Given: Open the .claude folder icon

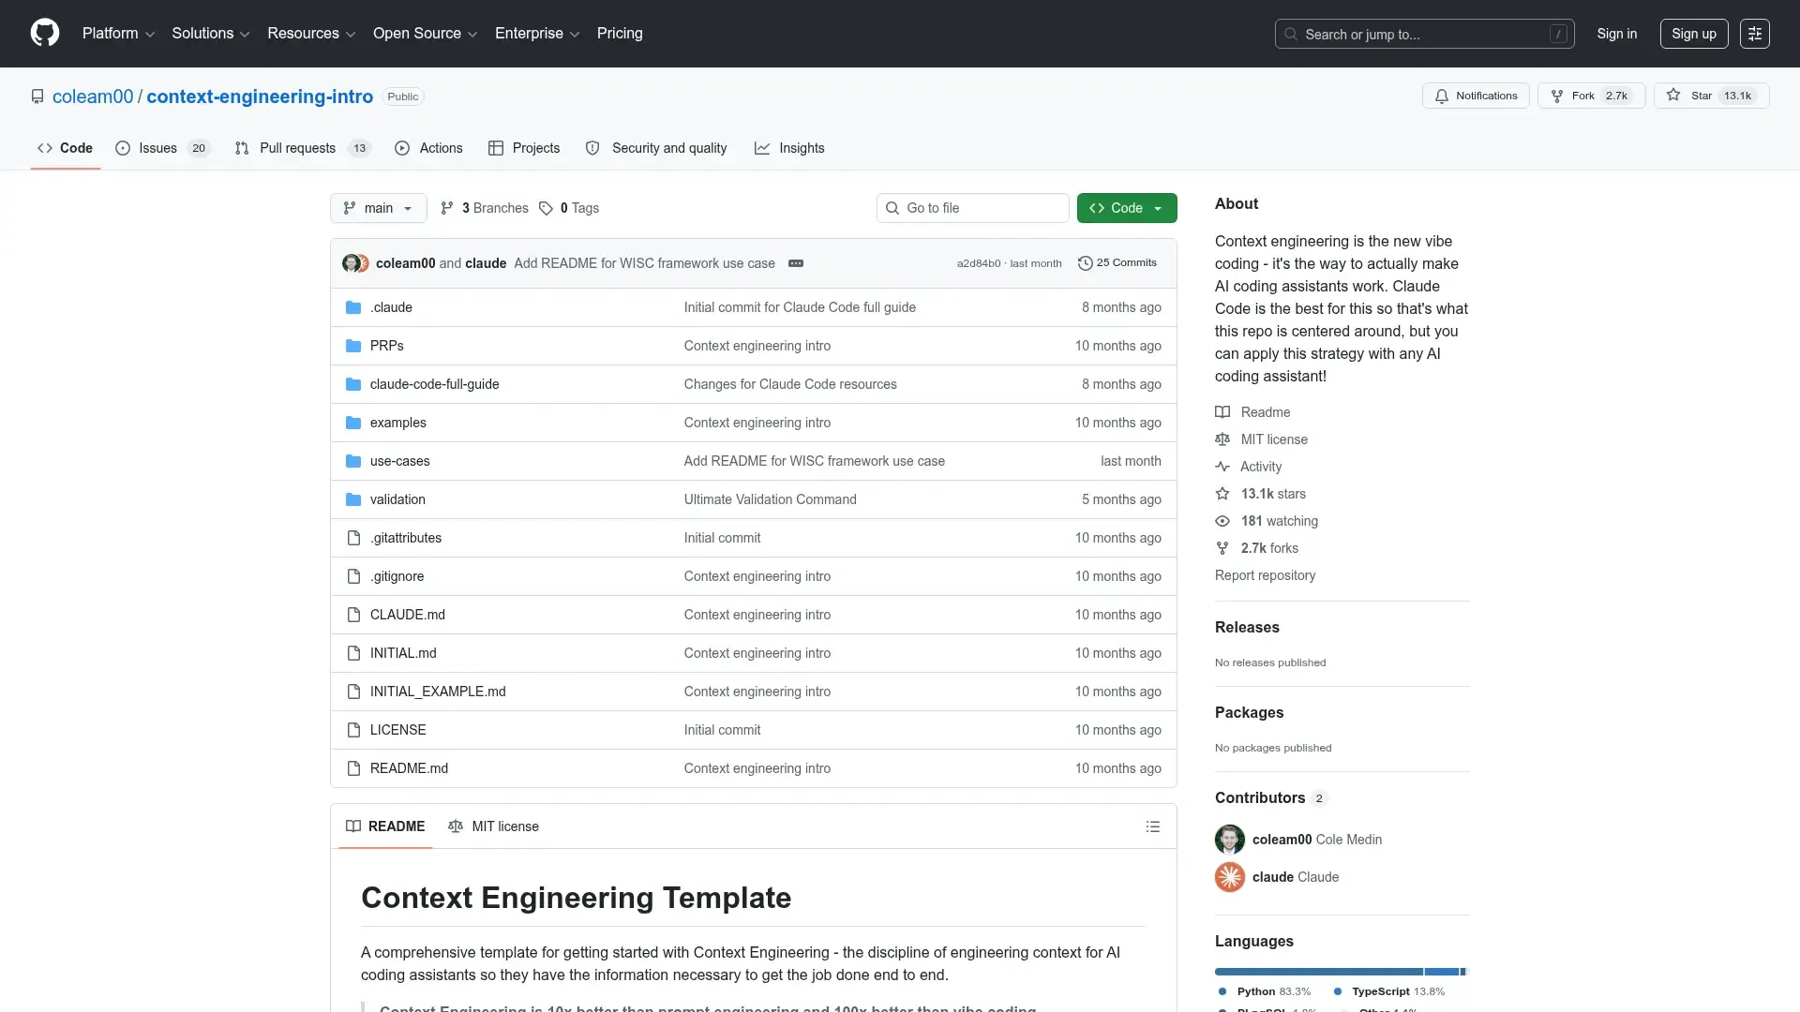Looking at the screenshot, I should 352,307.
